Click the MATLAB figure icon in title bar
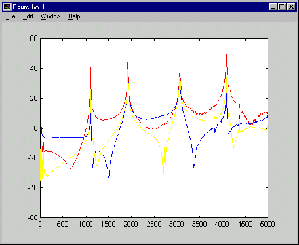Screen dimensions: 299x245 (x=7, y=7)
